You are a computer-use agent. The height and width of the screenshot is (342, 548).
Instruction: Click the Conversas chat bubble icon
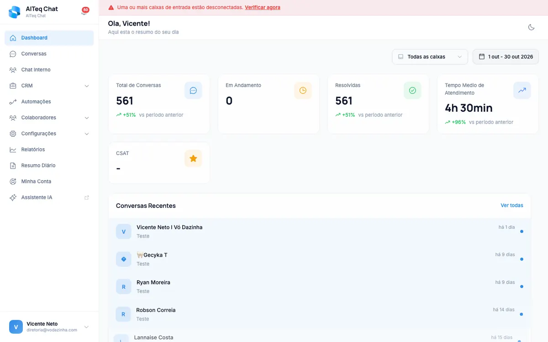13,54
